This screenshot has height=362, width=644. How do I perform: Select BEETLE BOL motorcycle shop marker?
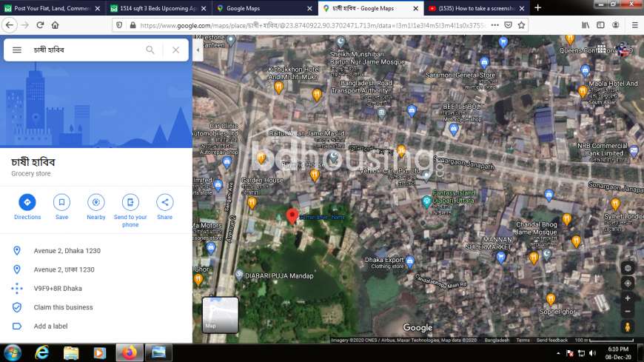(x=454, y=130)
